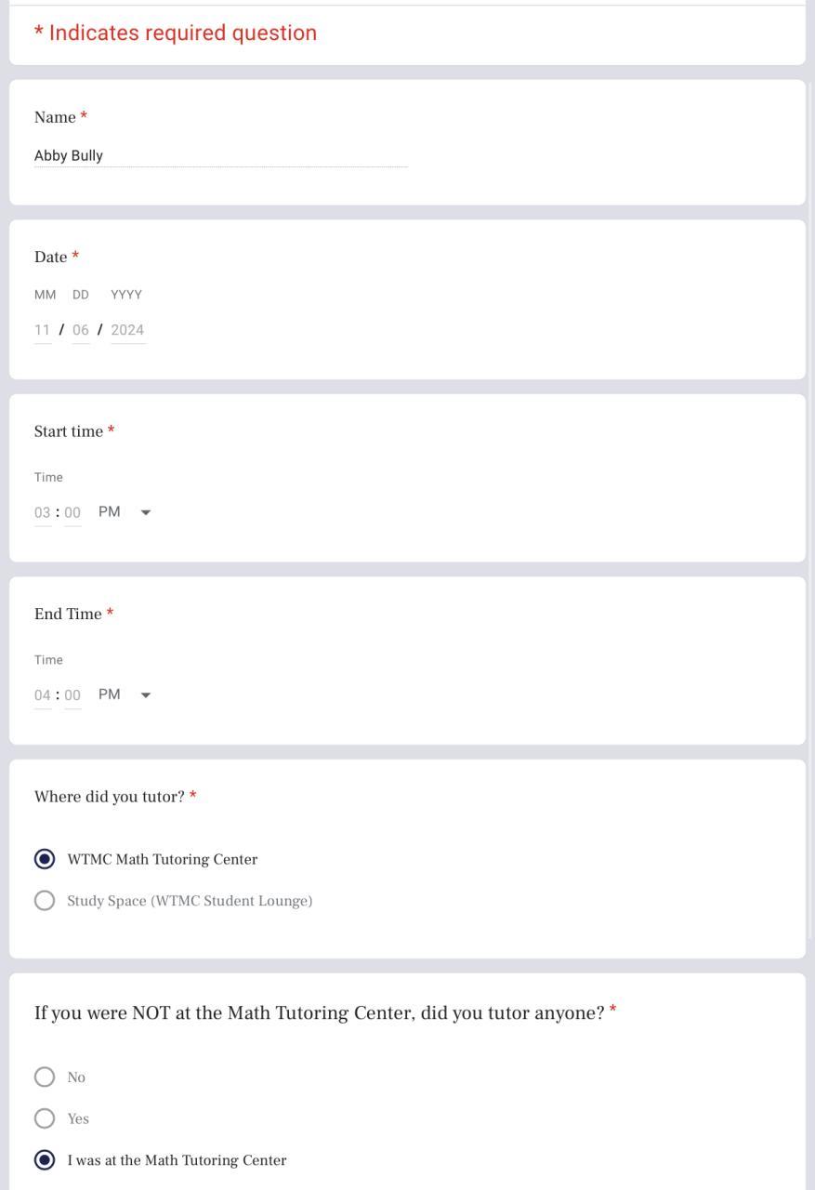Click the Date year field
Image resolution: width=815 pixels, height=1190 pixels.
pos(127,330)
